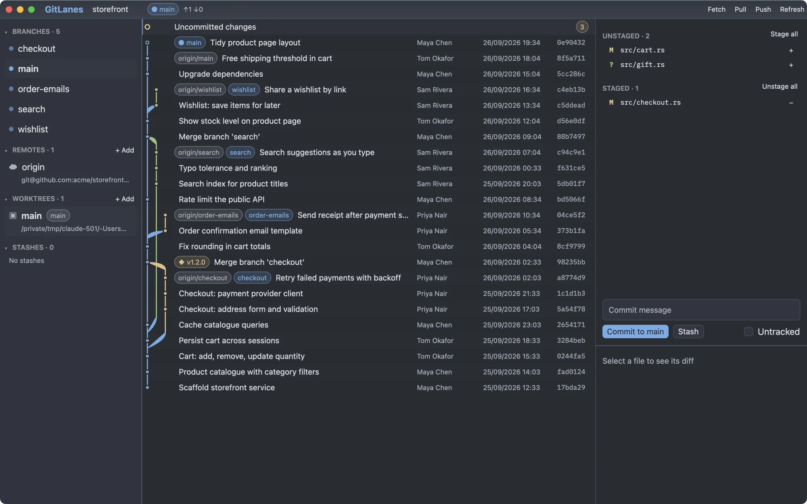The width and height of the screenshot is (807, 504).
Task: Collapse the WORKTREES section
Action: 6,199
